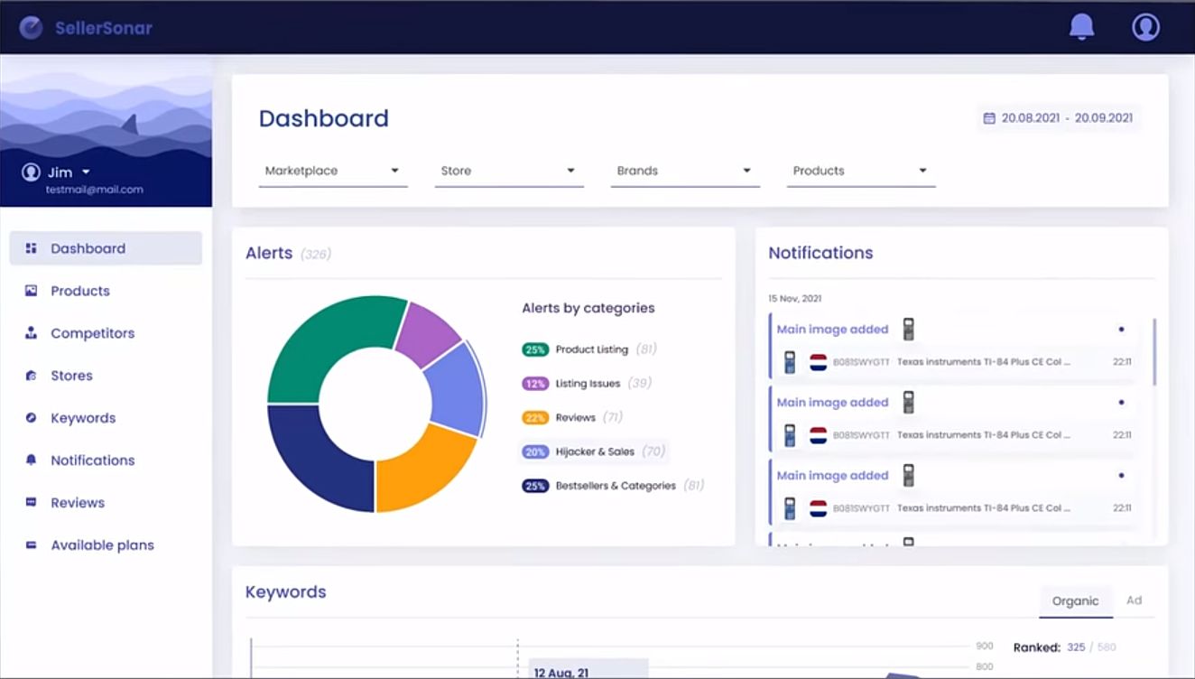This screenshot has height=679, width=1195.
Task: Open Reviews page from the sidebar
Action: [78, 503]
